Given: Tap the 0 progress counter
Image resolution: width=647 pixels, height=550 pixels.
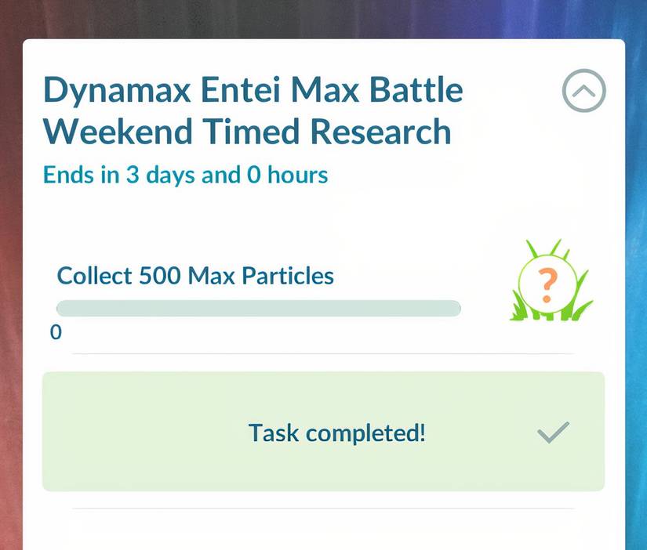Looking at the screenshot, I should 55,332.
